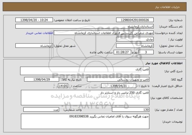
Task: Click the label گروه کالا
Action: click(177, 80)
